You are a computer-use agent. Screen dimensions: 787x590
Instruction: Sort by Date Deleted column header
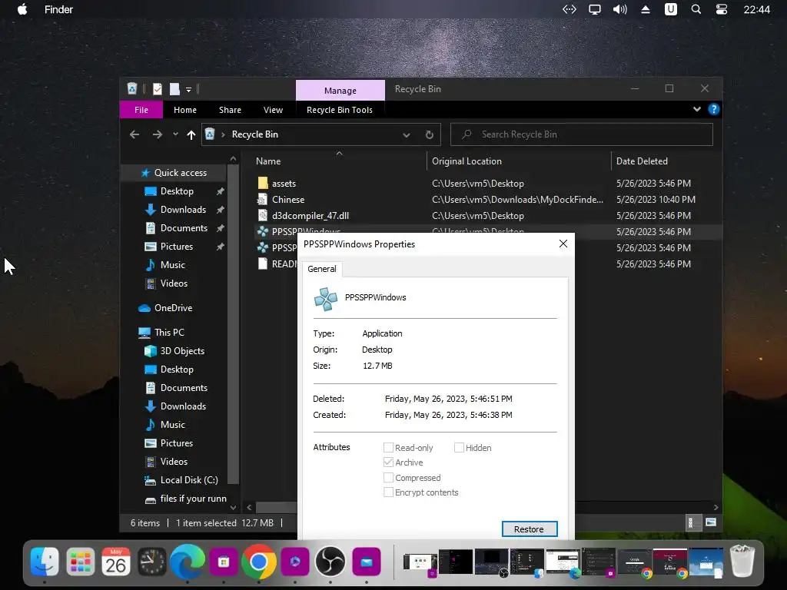point(642,161)
